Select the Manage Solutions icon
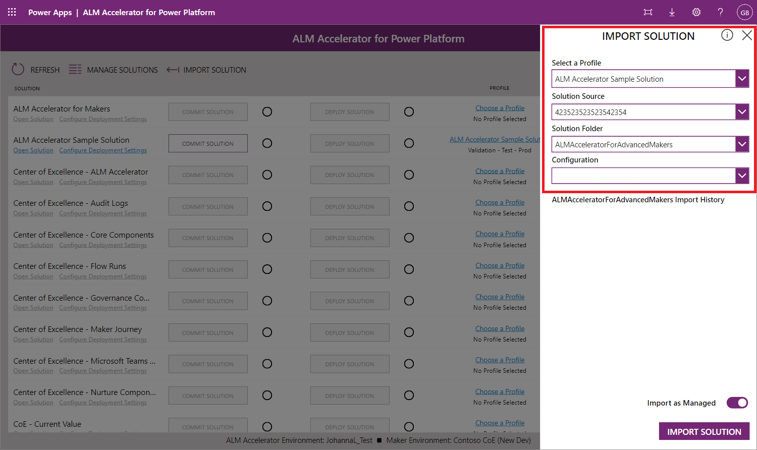 75,69
